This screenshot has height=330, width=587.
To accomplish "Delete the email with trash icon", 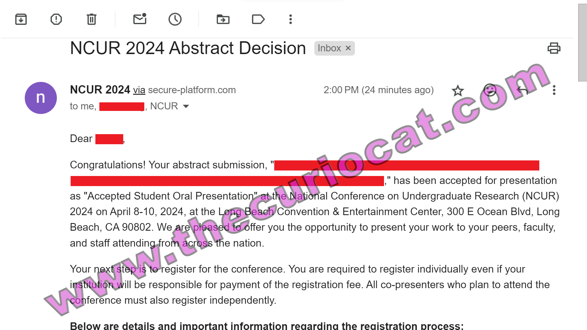I will (x=91, y=19).
